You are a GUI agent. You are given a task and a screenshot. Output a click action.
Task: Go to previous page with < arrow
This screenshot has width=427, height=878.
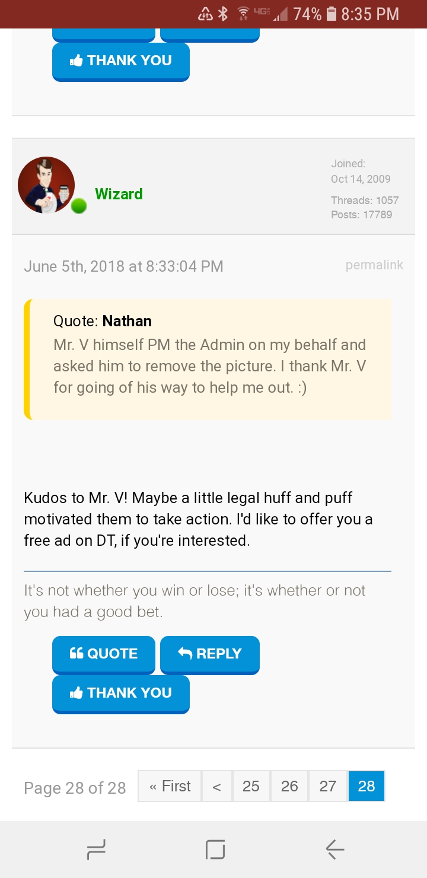pyautogui.click(x=216, y=786)
